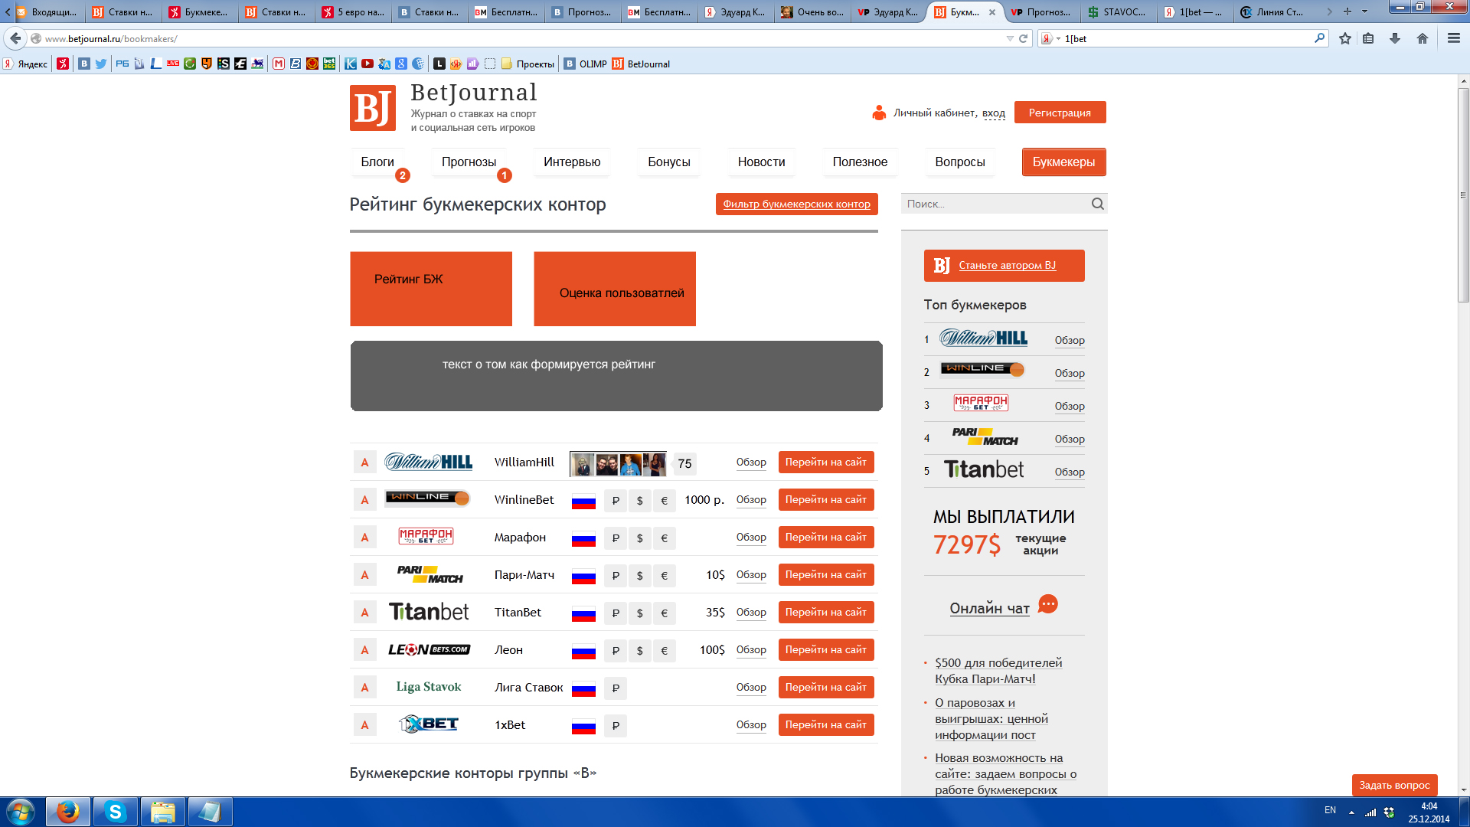Open the Прогнозы menu item
The width and height of the screenshot is (1470, 827).
pos(469,162)
